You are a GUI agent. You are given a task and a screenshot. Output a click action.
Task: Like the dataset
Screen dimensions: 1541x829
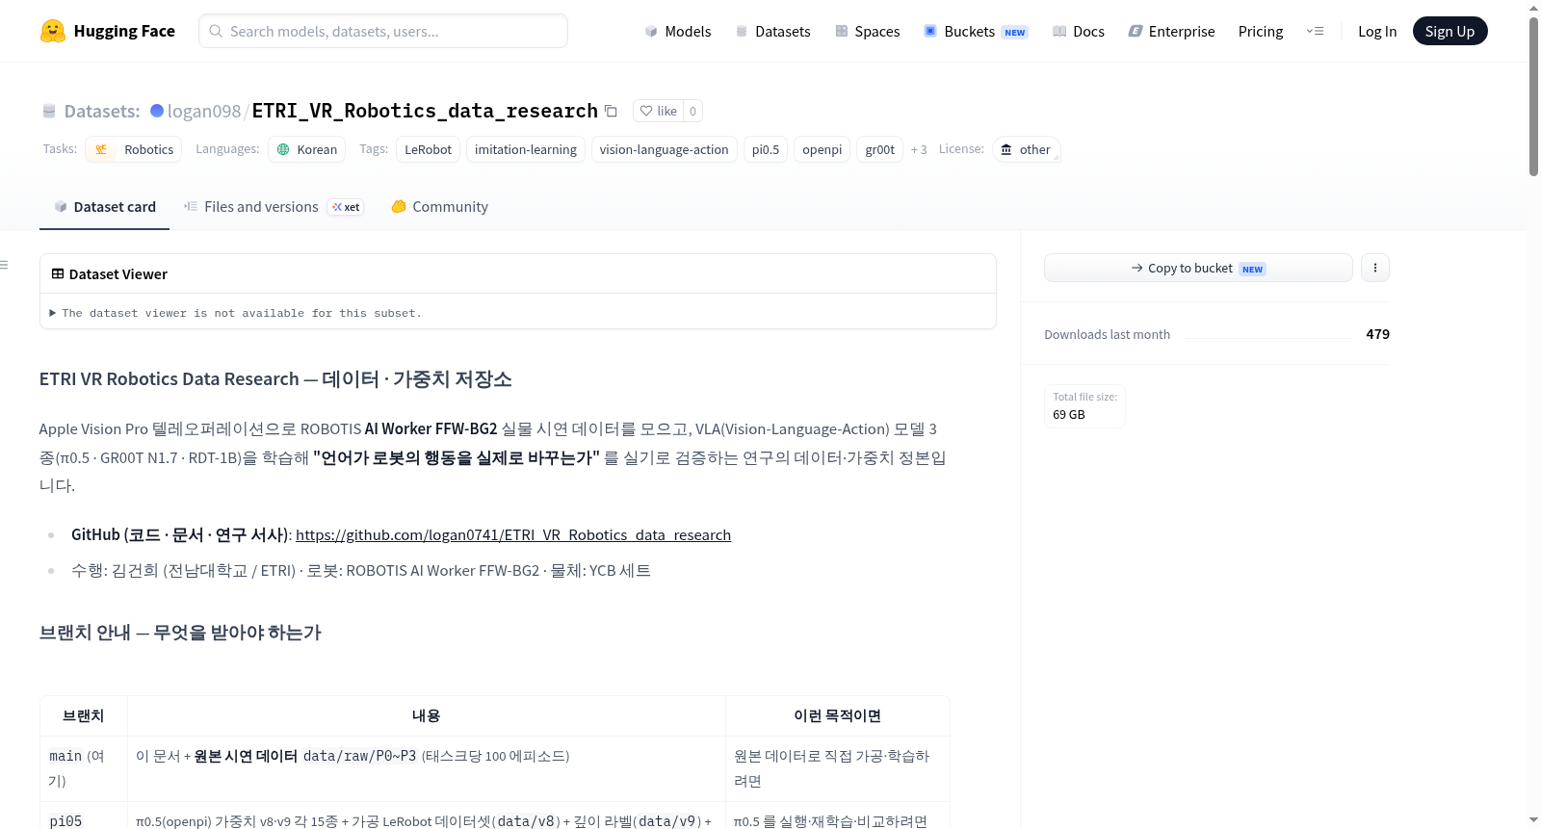coord(658,111)
